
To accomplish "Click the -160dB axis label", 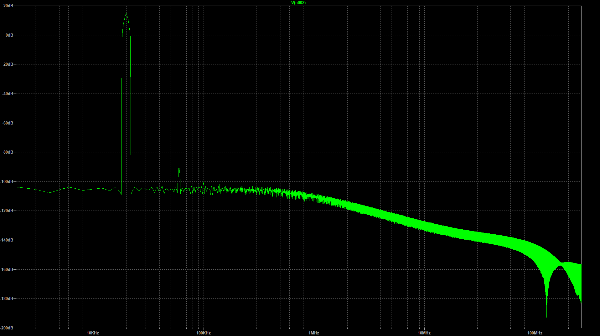I will click(x=7, y=269).
